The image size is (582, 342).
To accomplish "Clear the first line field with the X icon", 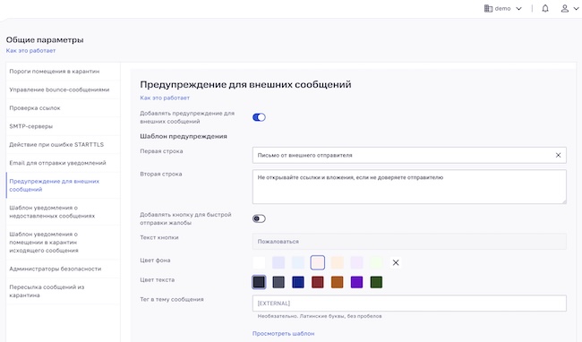I will 558,155.
